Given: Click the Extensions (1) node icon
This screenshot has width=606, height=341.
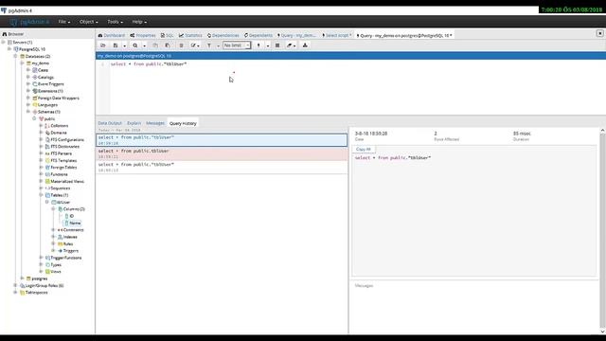Looking at the screenshot, I should pos(35,91).
